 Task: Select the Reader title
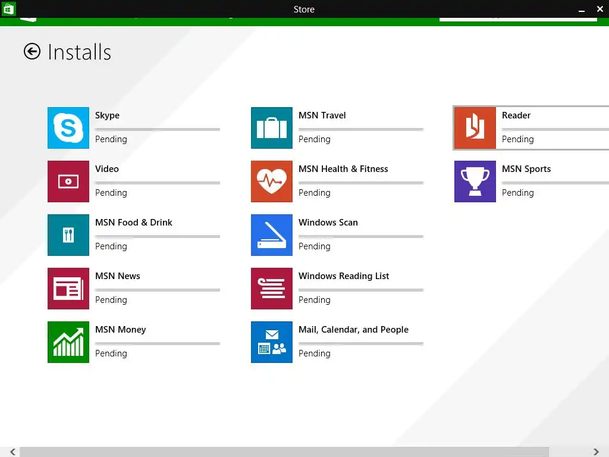[516, 115]
